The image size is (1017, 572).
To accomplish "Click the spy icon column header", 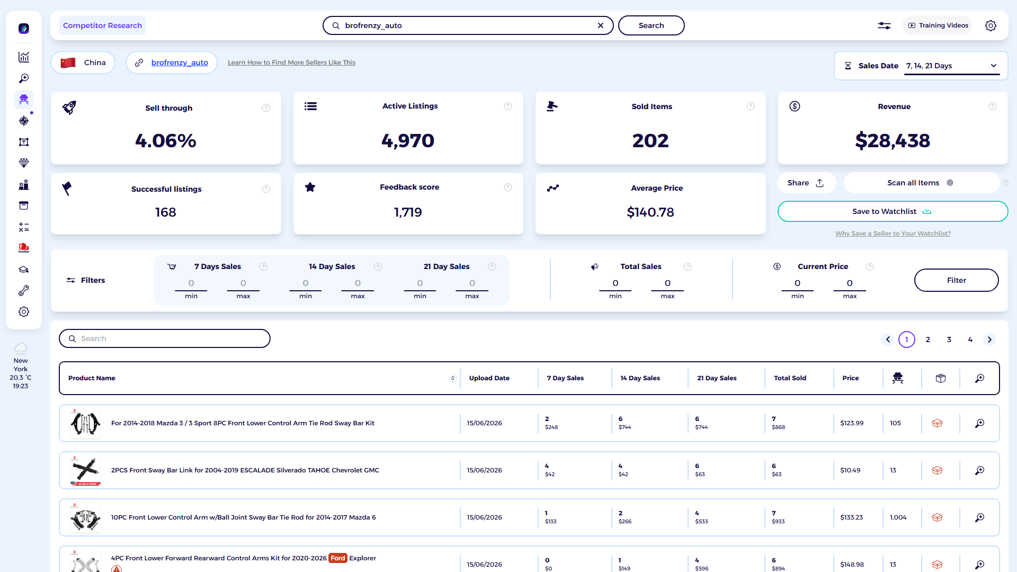I will tap(898, 378).
